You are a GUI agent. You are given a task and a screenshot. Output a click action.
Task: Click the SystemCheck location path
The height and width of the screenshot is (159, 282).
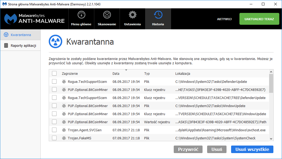tap(215, 138)
